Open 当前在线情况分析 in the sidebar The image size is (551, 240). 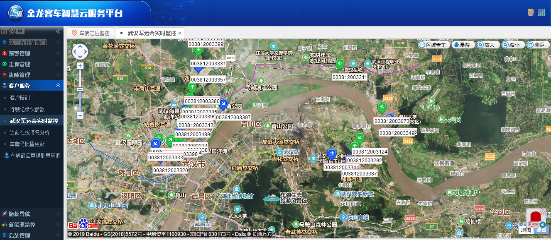29,132
